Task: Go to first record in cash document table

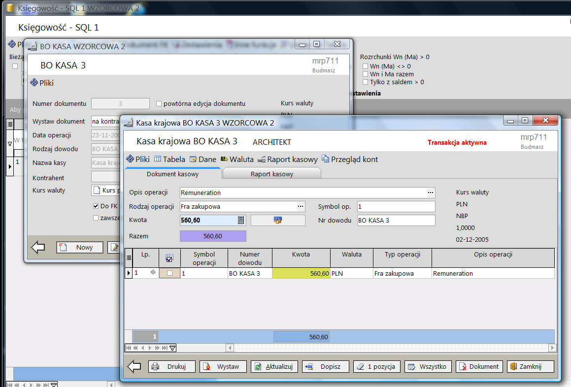Action: (128, 348)
